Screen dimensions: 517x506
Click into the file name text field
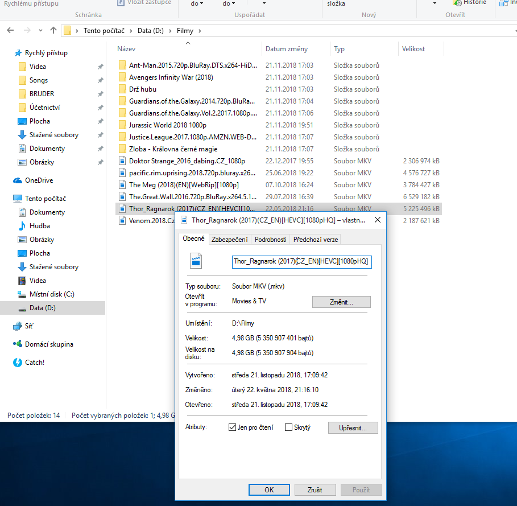point(301,262)
